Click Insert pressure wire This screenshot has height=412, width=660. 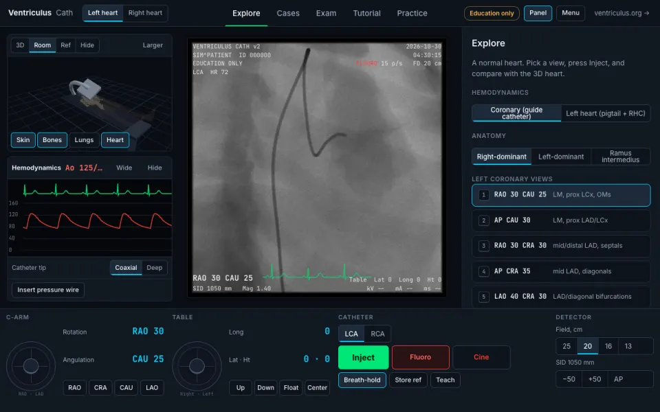click(48, 290)
